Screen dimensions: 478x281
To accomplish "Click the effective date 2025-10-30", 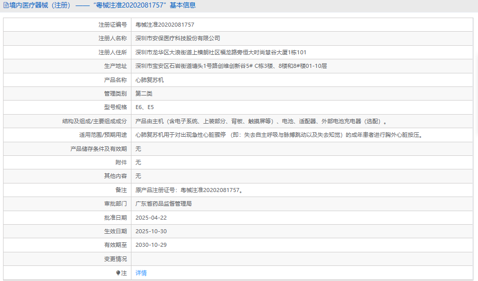I will pyautogui.click(x=151, y=231).
